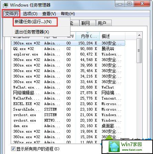The height and width of the screenshot is (154, 153).
Task: Select the 360se.exe row using 35,464 K
Action: tap(68, 71)
